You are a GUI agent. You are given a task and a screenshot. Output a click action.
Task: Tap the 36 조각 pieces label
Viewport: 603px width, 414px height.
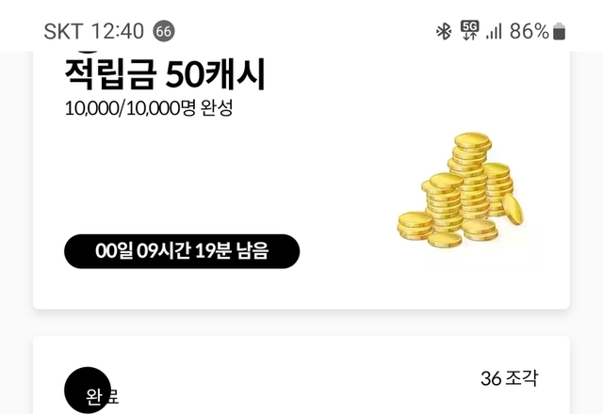509,378
